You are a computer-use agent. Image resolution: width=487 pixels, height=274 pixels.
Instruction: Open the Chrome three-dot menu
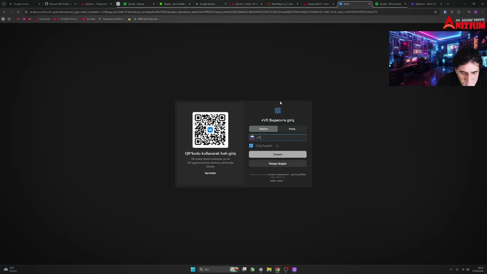[482, 12]
